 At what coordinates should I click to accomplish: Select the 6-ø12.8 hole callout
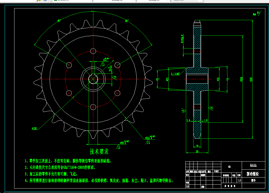182,39
